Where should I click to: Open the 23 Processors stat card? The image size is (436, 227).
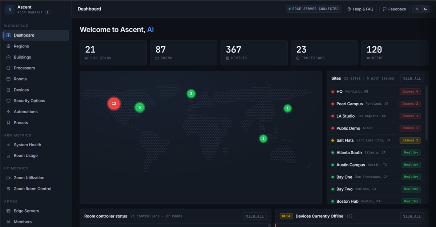click(x=324, y=53)
